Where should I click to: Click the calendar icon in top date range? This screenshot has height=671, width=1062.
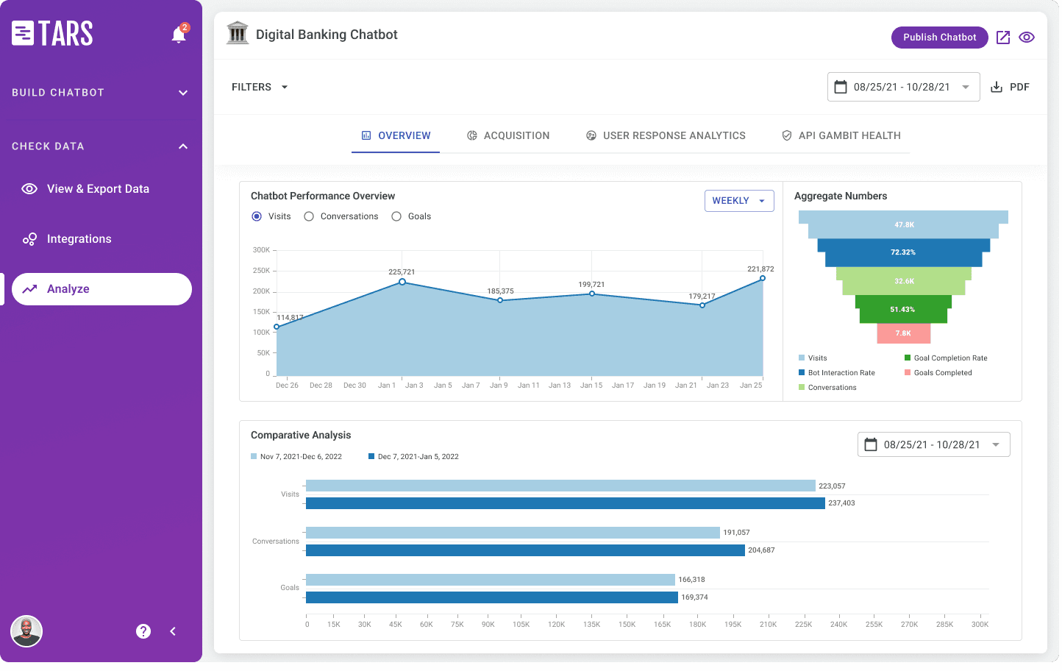coord(842,88)
